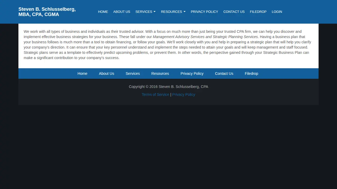337x189 pixels.
Task: Click Services in the footer bar
Action: click(133, 73)
